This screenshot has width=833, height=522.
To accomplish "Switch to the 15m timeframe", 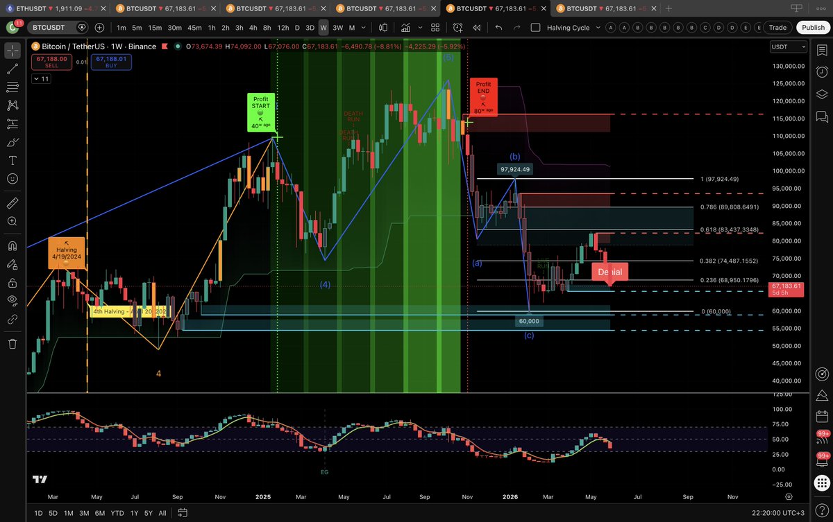I will coord(155,28).
